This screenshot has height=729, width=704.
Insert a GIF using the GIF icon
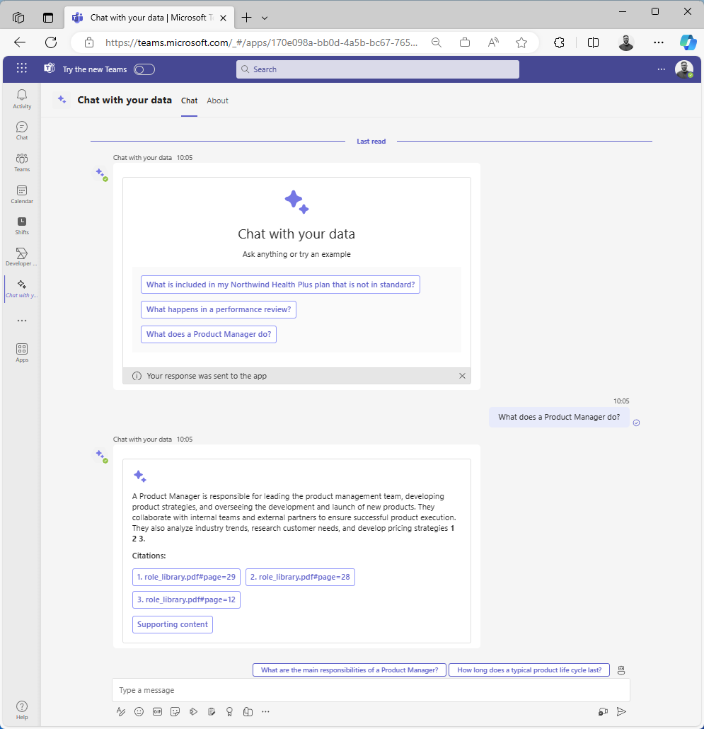157,711
